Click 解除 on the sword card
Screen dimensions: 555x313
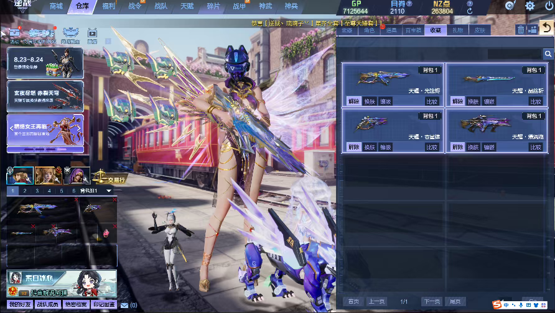point(458,101)
